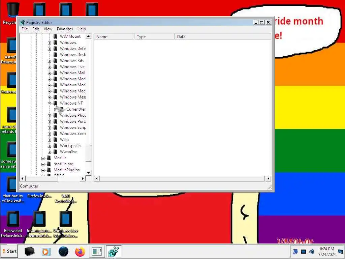Select the Windows NT key label

71,103
